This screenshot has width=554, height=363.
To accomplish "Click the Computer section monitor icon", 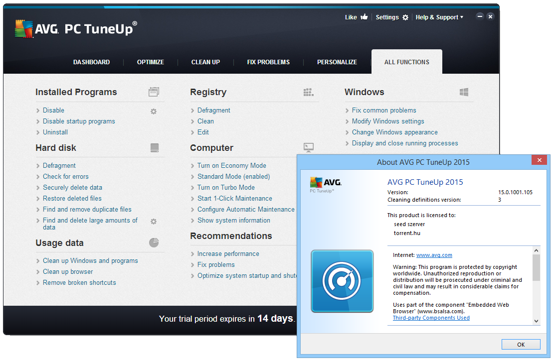I will (x=309, y=147).
